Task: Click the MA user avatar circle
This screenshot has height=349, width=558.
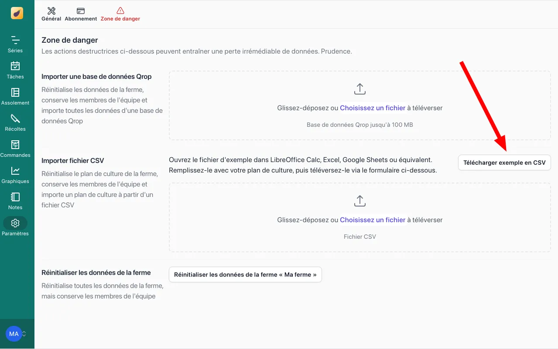Action: 14,334
